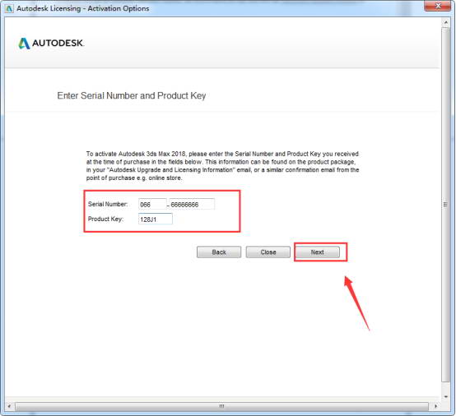The image size is (456, 416).
Task: Click the Product Key label
Action: (105, 219)
